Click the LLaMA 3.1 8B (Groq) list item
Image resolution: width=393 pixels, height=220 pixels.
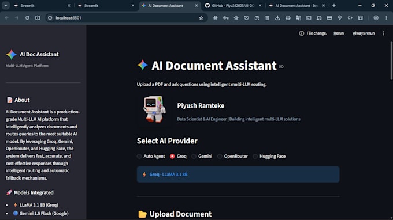[39, 205]
